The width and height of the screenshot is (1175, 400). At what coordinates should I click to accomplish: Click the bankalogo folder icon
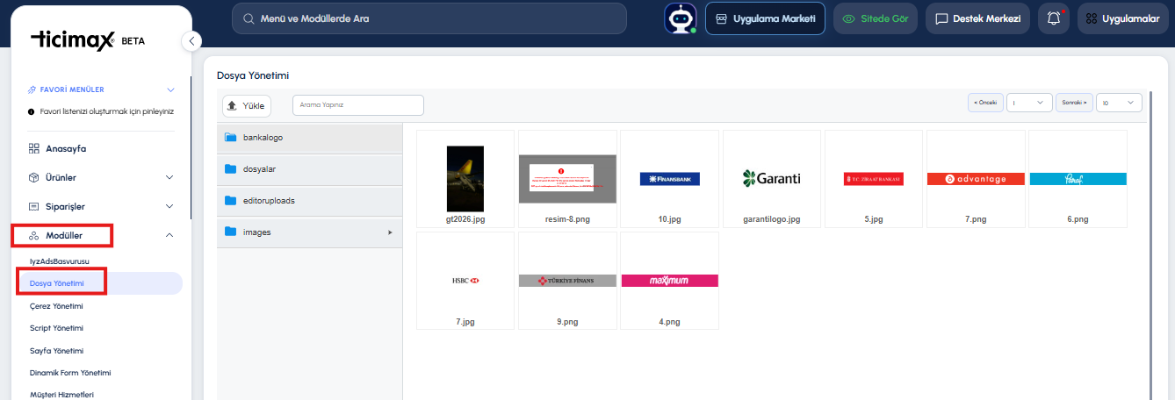[231, 138]
